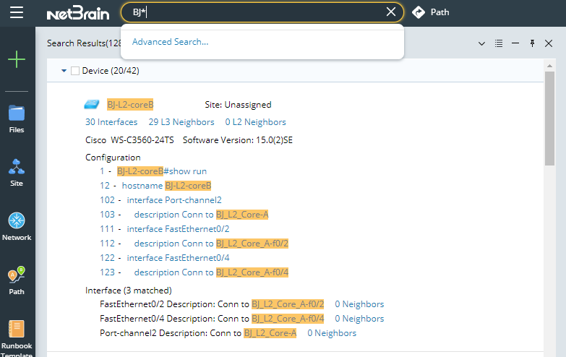
Task: Open the search results list view icon
Action: [x=499, y=43]
